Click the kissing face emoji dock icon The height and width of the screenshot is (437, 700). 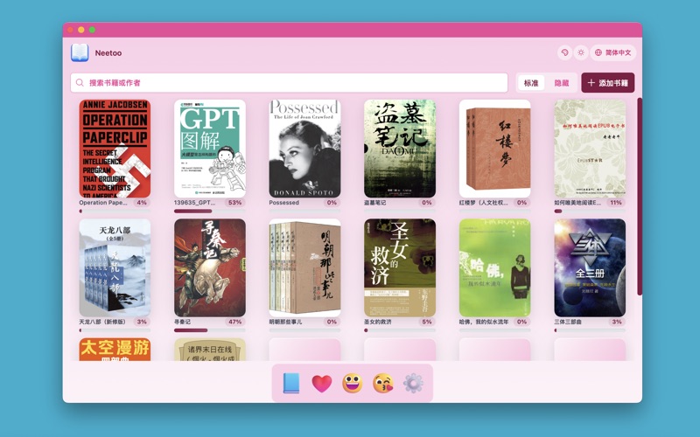pyautogui.click(x=383, y=384)
